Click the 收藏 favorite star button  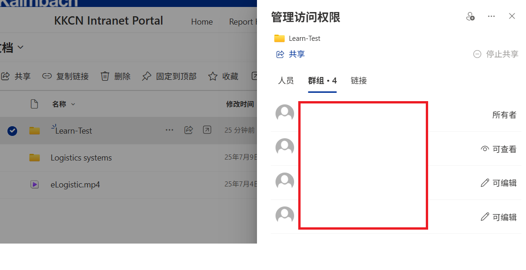click(223, 77)
